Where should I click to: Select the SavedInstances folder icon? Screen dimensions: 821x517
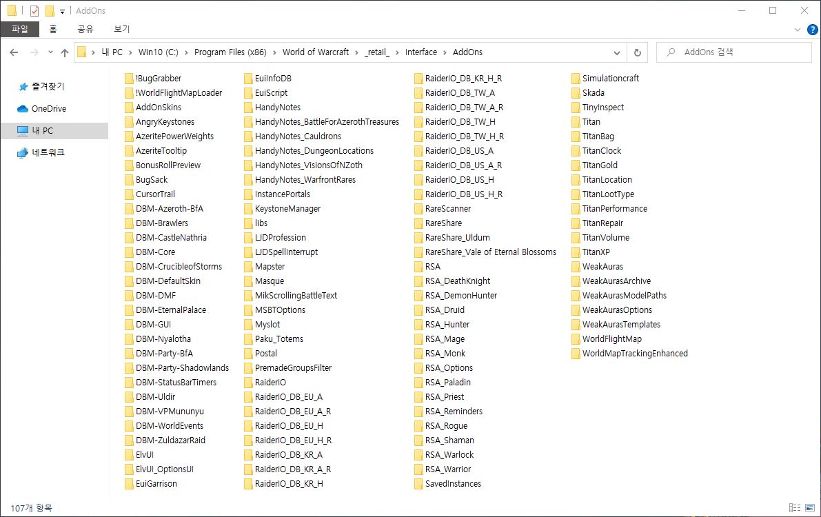click(419, 483)
